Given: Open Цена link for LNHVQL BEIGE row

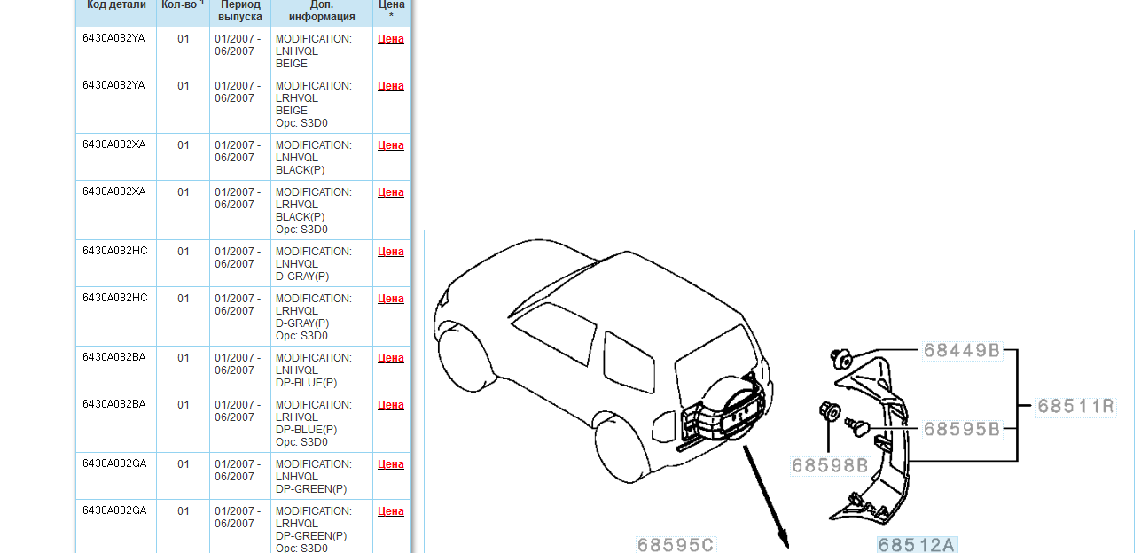Looking at the screenshot, I should click(391, 39).
